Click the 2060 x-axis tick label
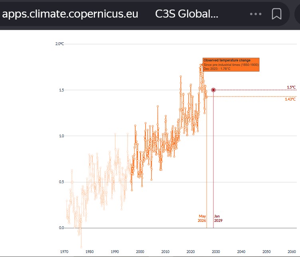 tap(292, 252)
